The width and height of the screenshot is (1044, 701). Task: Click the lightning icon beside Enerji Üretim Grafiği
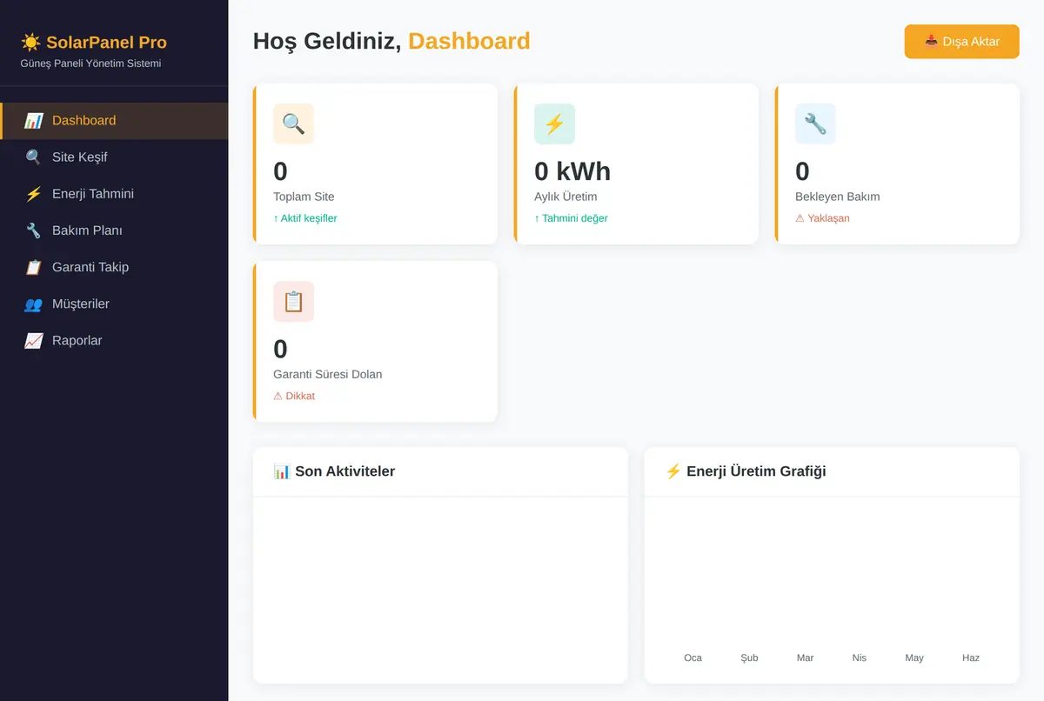coord(673,471)
